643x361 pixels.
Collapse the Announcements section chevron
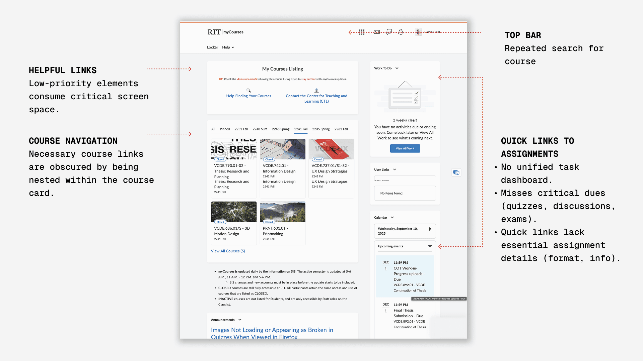pos(240,320)
